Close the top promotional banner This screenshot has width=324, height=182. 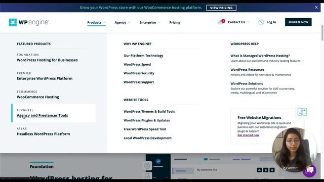point(316,8)
